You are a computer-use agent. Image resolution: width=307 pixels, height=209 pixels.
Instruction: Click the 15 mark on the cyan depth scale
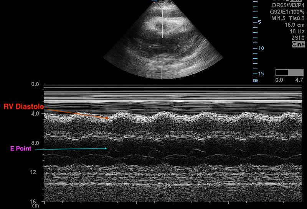(x=261, y=74)
